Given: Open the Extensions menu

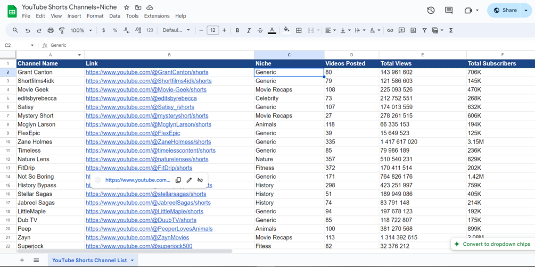Looking at the screenshot, I should [157, 16].
